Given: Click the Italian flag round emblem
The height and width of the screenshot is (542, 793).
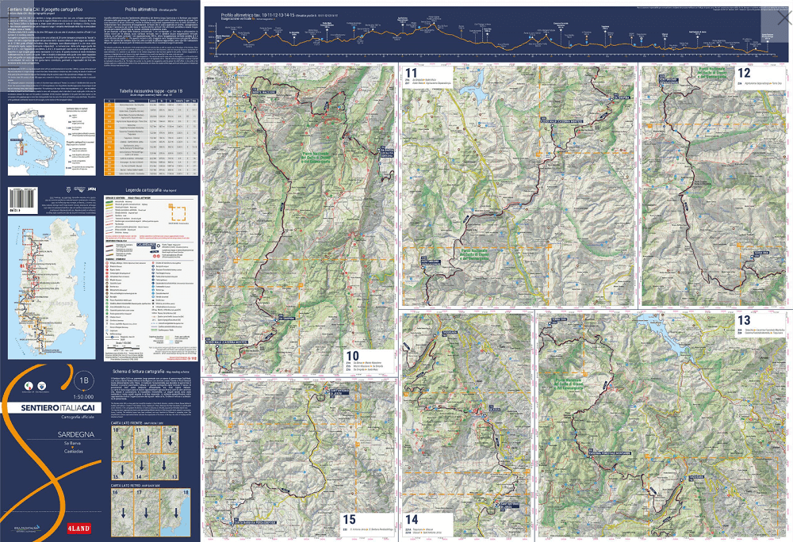Looking at the screenshot, I should coord(27,387).
